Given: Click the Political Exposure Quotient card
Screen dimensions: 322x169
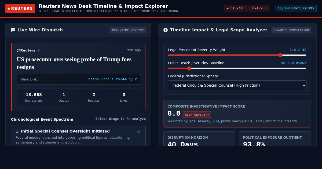Looking at the screenshot, I should pos(275,139).
